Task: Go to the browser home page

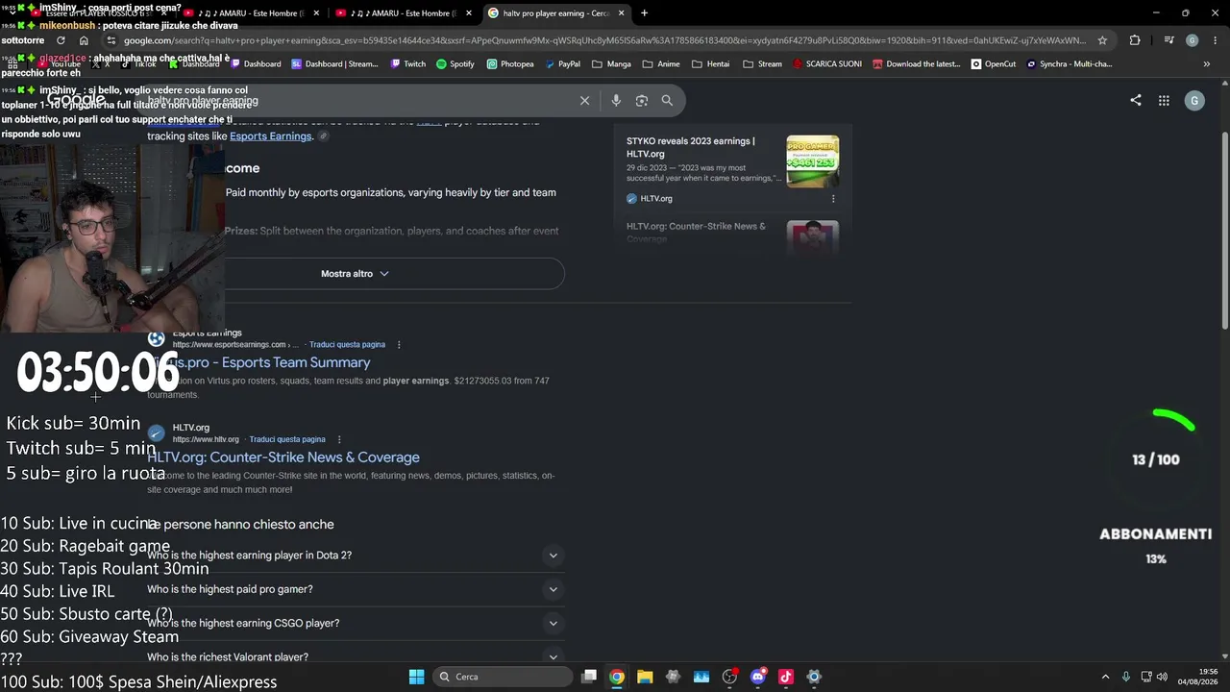Action: click(84, 40)
